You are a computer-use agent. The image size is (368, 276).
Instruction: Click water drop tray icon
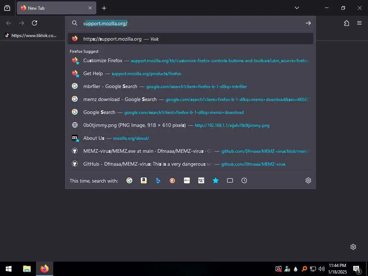pos(295,269)
